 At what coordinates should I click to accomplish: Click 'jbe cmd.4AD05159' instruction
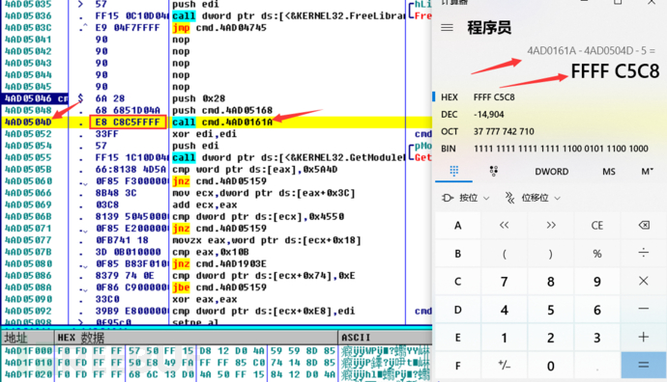click(219, 287)
